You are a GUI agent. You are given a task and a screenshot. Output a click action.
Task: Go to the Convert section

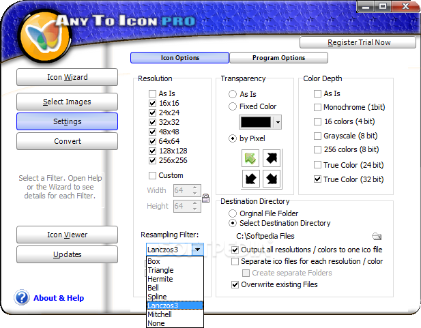[x=67, y=141]
